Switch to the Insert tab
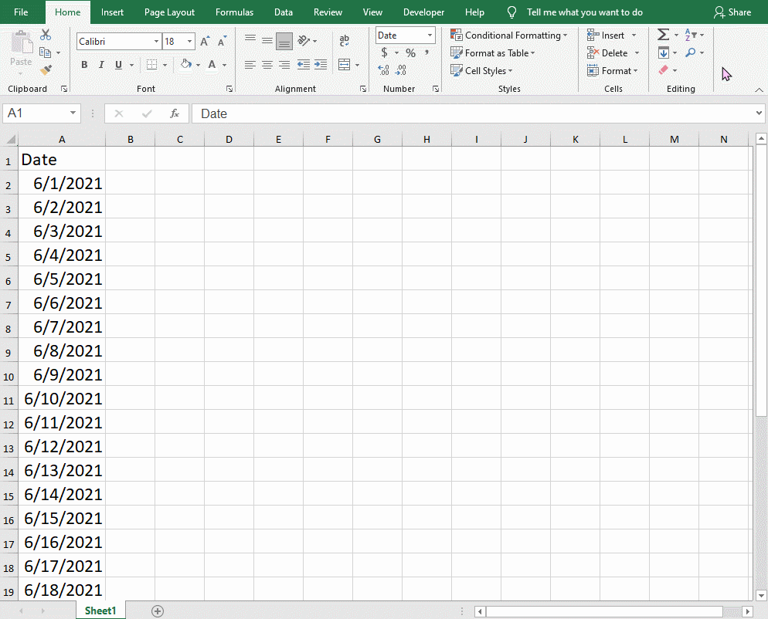The image size is (768, 619). coord(112,12)
